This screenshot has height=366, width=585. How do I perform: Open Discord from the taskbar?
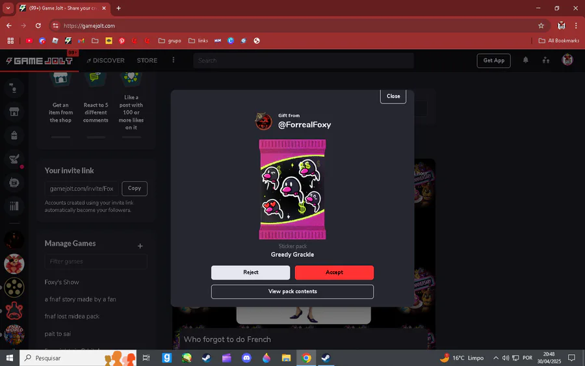pyautogui.click(x=246, y=358)
